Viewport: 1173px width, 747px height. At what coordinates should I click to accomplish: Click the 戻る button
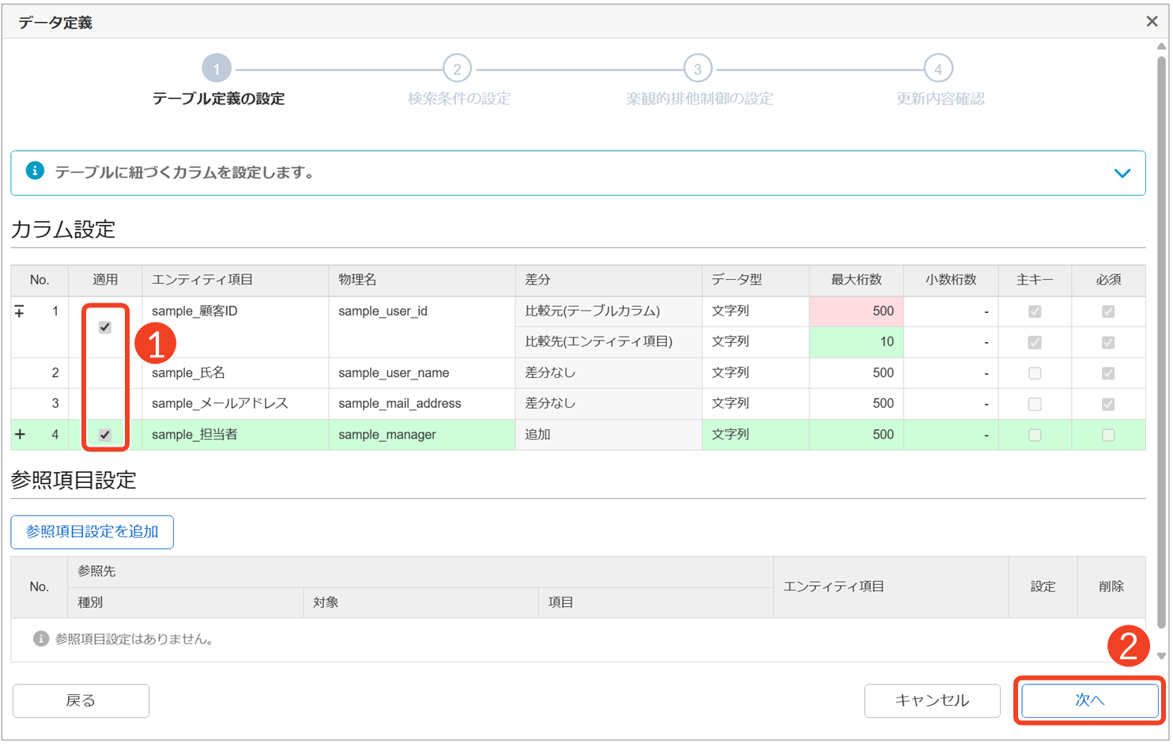coord(81,701)
